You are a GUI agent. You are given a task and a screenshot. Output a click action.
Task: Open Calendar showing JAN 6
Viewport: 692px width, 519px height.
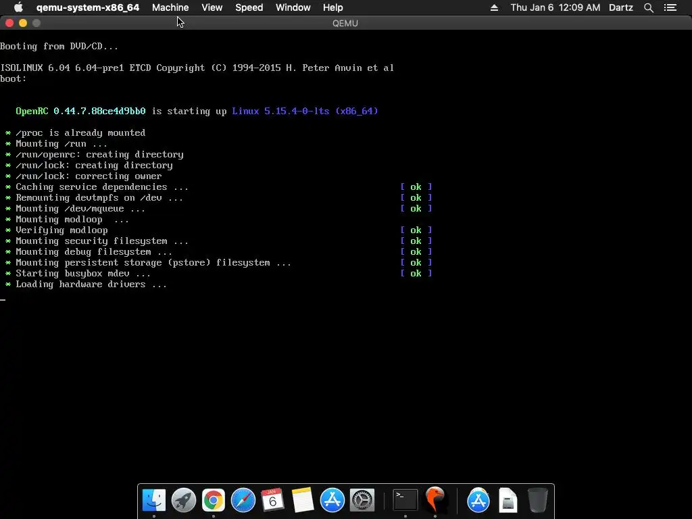pyautogui.click(x=272, y=499)
